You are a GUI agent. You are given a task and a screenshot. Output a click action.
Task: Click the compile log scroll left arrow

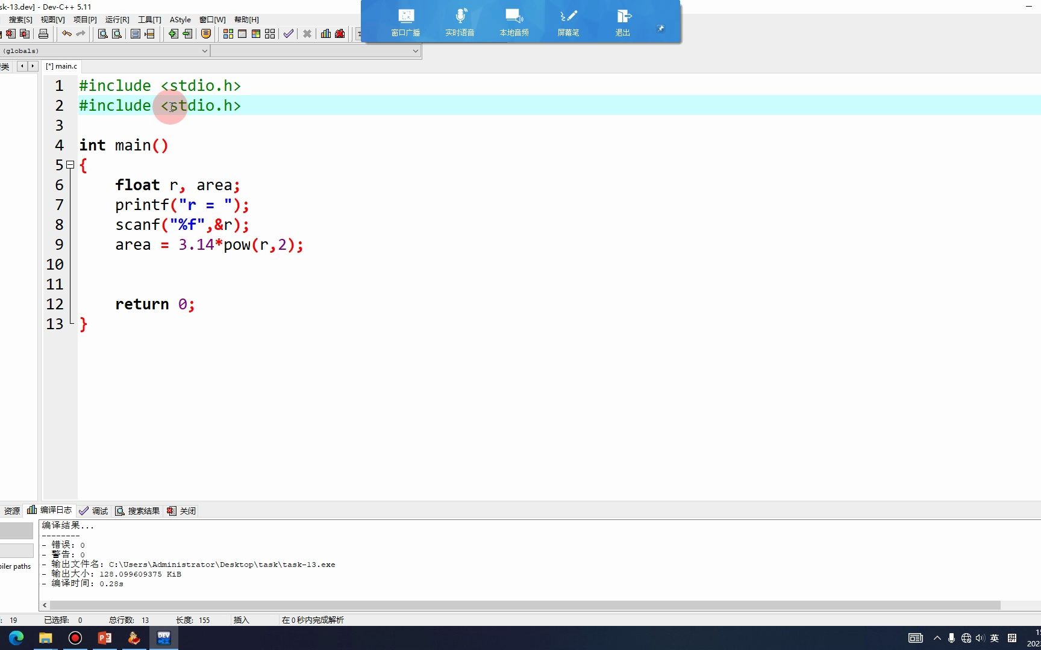point(45,605)
